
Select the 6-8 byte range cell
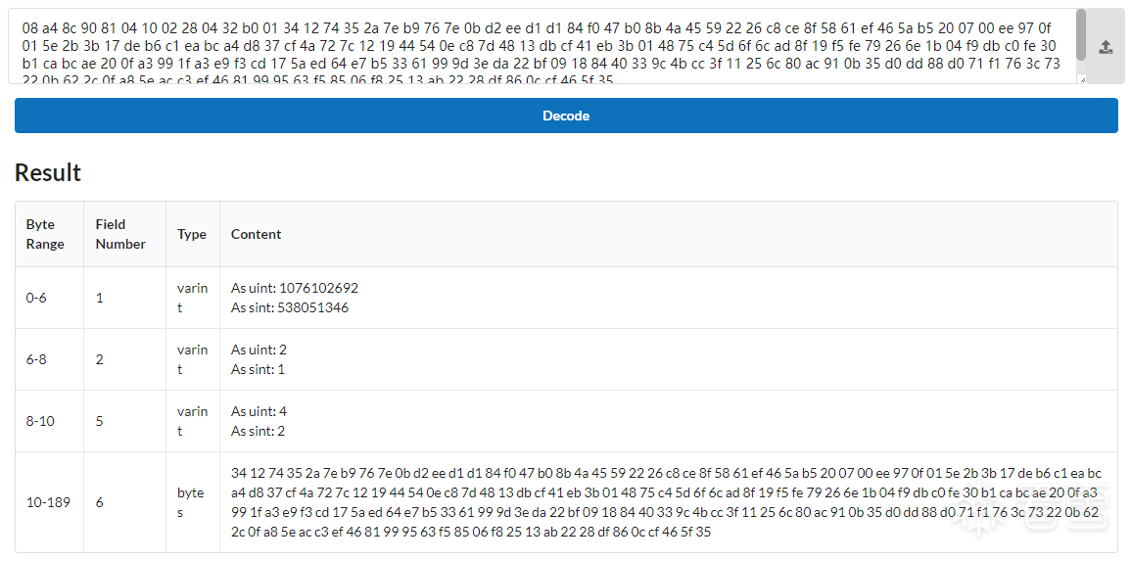tap(36, 359)
